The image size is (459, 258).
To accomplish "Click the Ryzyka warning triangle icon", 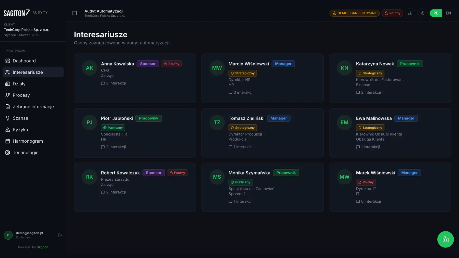I will [x=8, y=130].
